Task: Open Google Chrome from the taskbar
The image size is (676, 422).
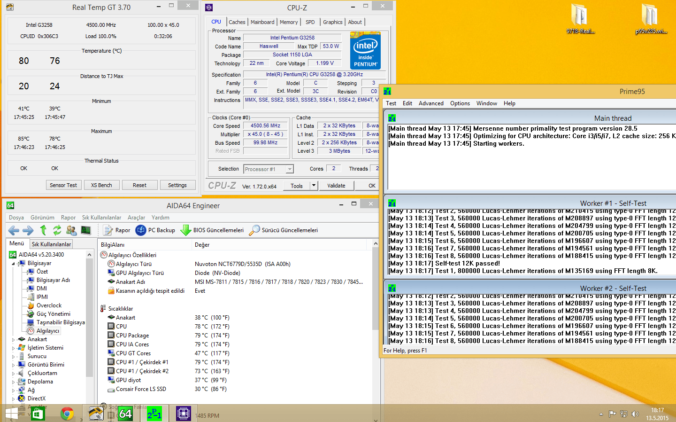Action: [x=67, y=414]
